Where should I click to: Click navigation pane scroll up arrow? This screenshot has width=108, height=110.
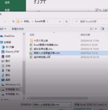click(x=24, y=34)
